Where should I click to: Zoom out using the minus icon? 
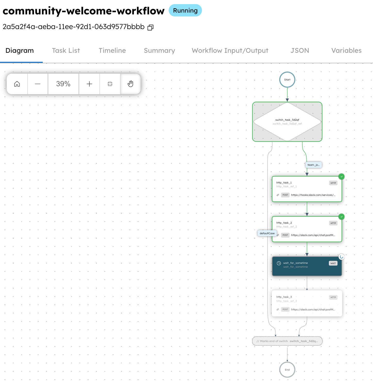[37, 84]
